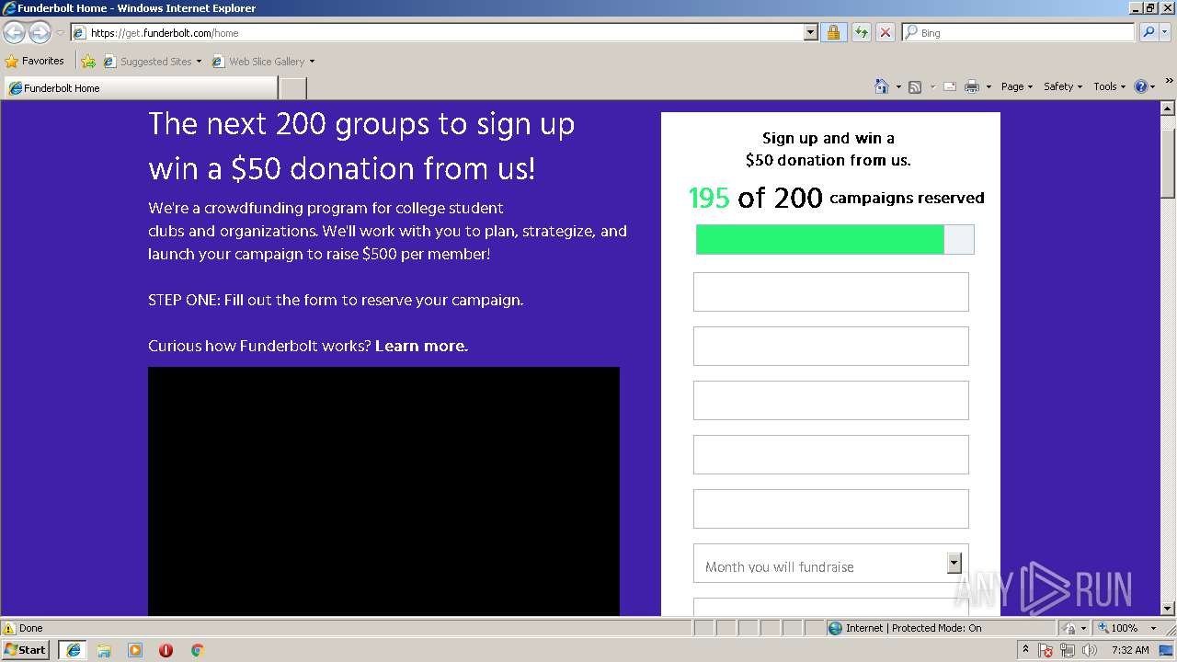1177x662 pixels.
Task: Click the Bing search box
Action: (1018, 32)
